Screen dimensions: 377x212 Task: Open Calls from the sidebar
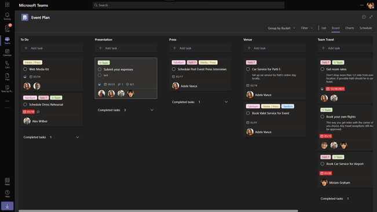coord(7,64)
